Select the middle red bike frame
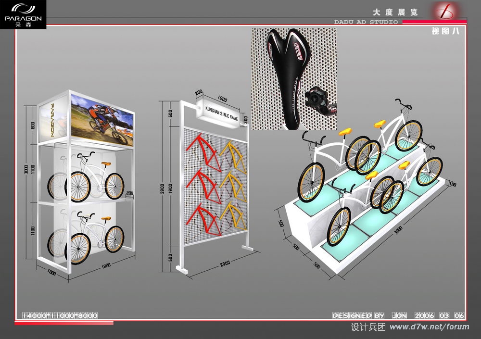The height and width of the screenshot is (339, 481). point(202,185)
